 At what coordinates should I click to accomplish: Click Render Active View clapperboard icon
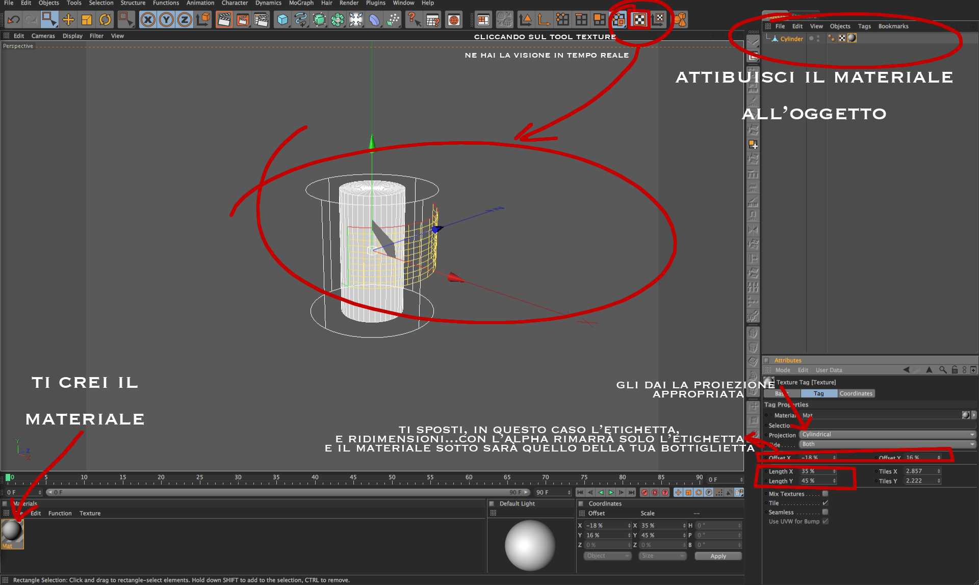223,20
